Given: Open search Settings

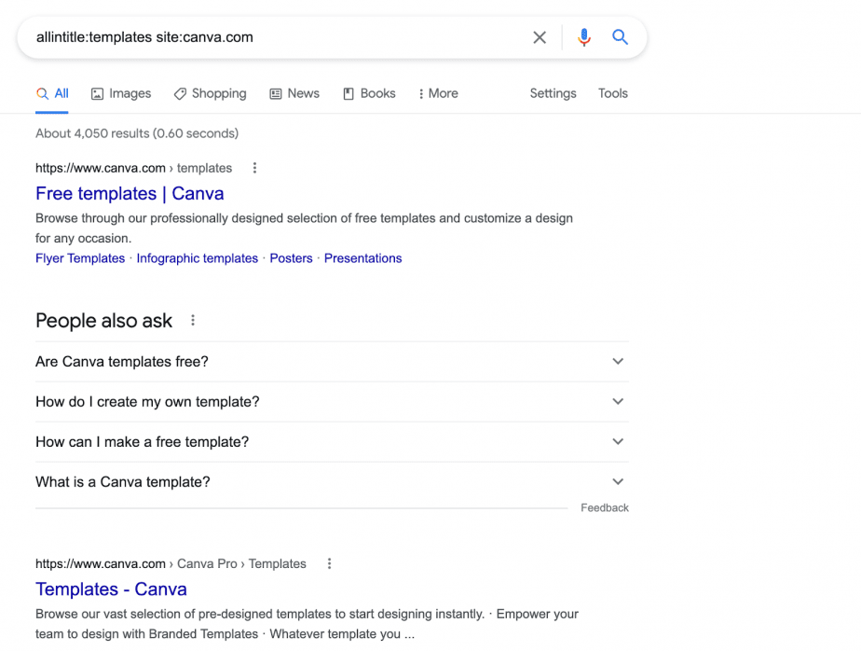Looking at the screenshot, I should [x=553, y=93].
